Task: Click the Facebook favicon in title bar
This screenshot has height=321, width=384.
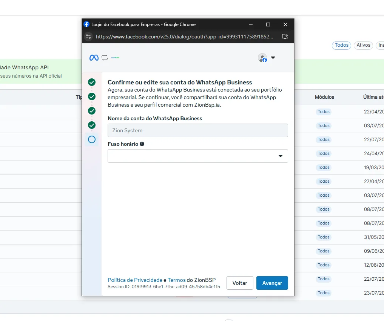Action: tap(86, 24)
